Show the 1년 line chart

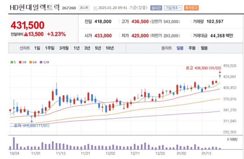(x=76, y=48)
